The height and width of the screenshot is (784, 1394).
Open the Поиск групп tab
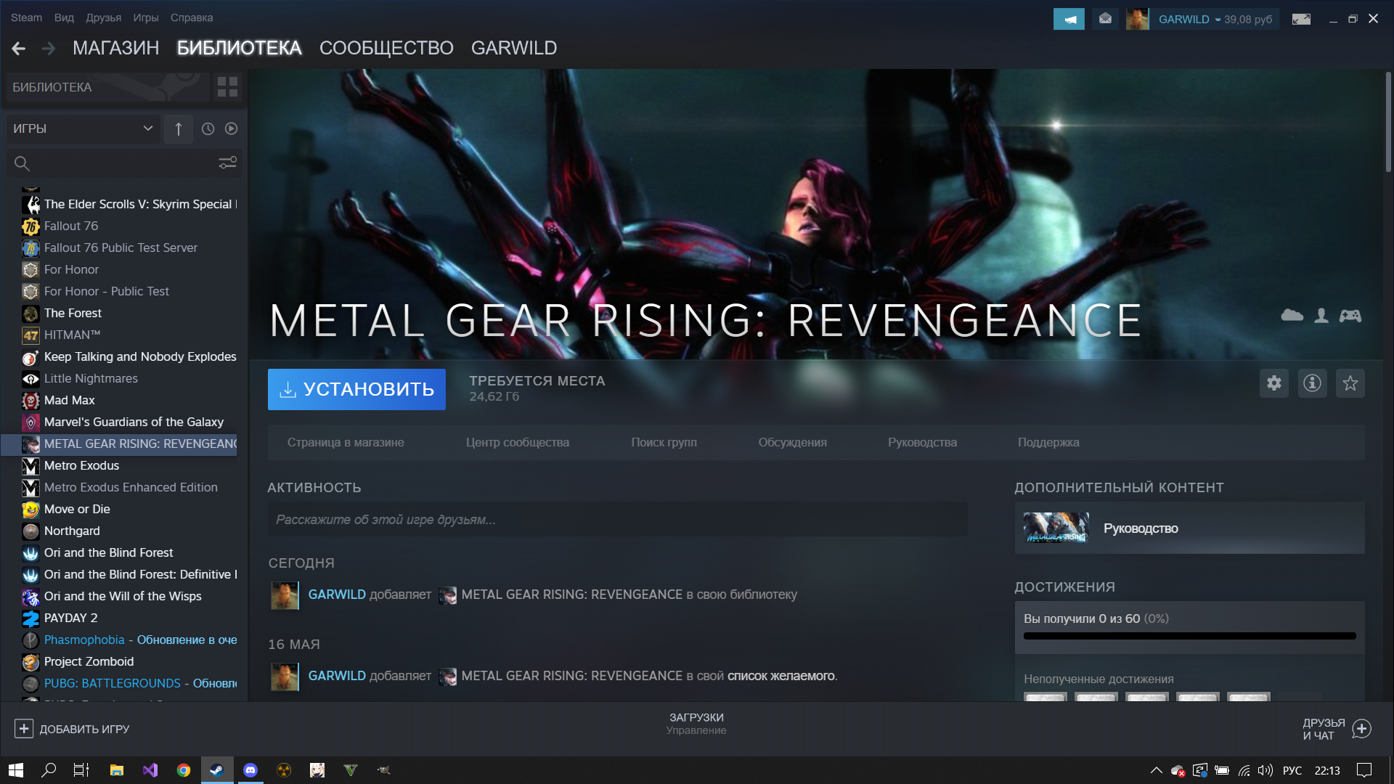pyautogui.click(x=664, y=442)
